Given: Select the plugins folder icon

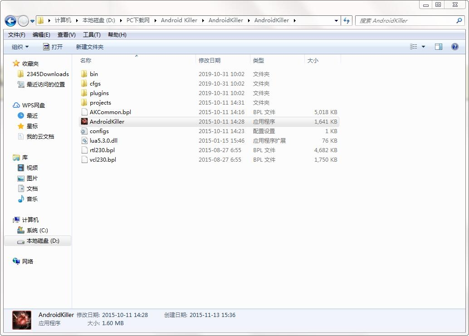Looking at the screenshot, I should [84, 93].
